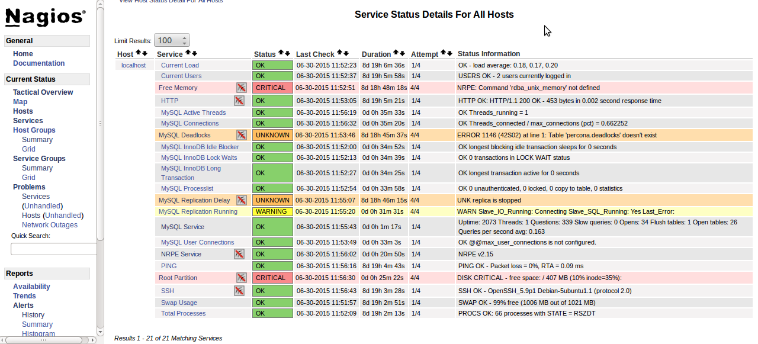
Task: Click notifications-disabled icon beside MySQL Replication Delay
Action: click(241, 200)
